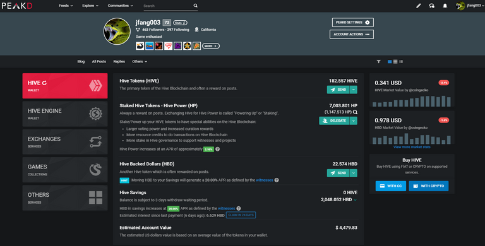This screenshot has height=246, width=485.
Task: Click the reputation badge showing 72
Action: pos(167,23)
